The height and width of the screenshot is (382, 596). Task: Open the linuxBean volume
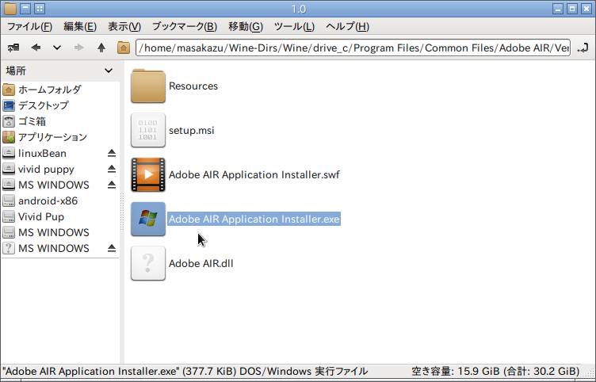42,153
